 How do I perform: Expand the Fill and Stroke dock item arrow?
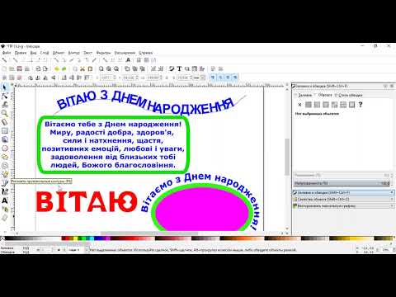point(392,192)
